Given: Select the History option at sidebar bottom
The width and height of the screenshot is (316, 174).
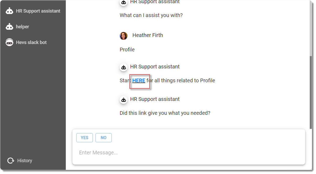Looking at the screenshot, I should pyautogui.click(x=25, y=160).
